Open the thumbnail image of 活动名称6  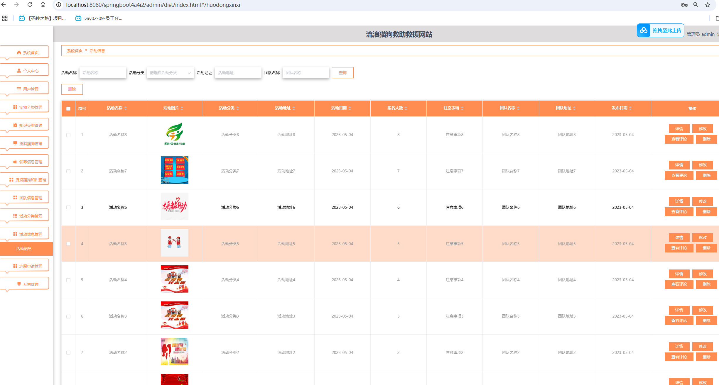tap(175, 206)
